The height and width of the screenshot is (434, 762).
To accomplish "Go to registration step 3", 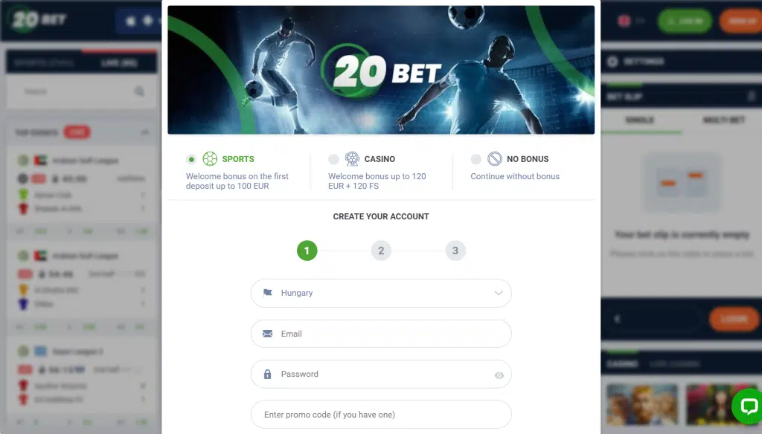I will pos(455,250).
